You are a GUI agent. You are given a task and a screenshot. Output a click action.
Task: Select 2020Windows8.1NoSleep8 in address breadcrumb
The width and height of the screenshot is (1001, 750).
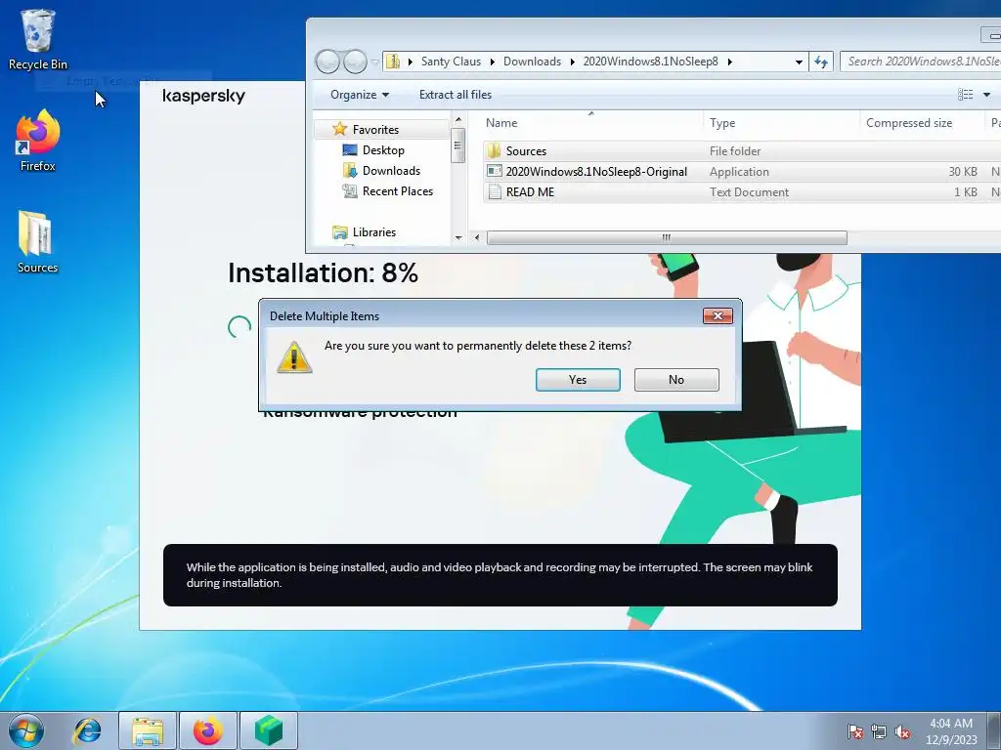pyautogui.click(x=650, y=62)
